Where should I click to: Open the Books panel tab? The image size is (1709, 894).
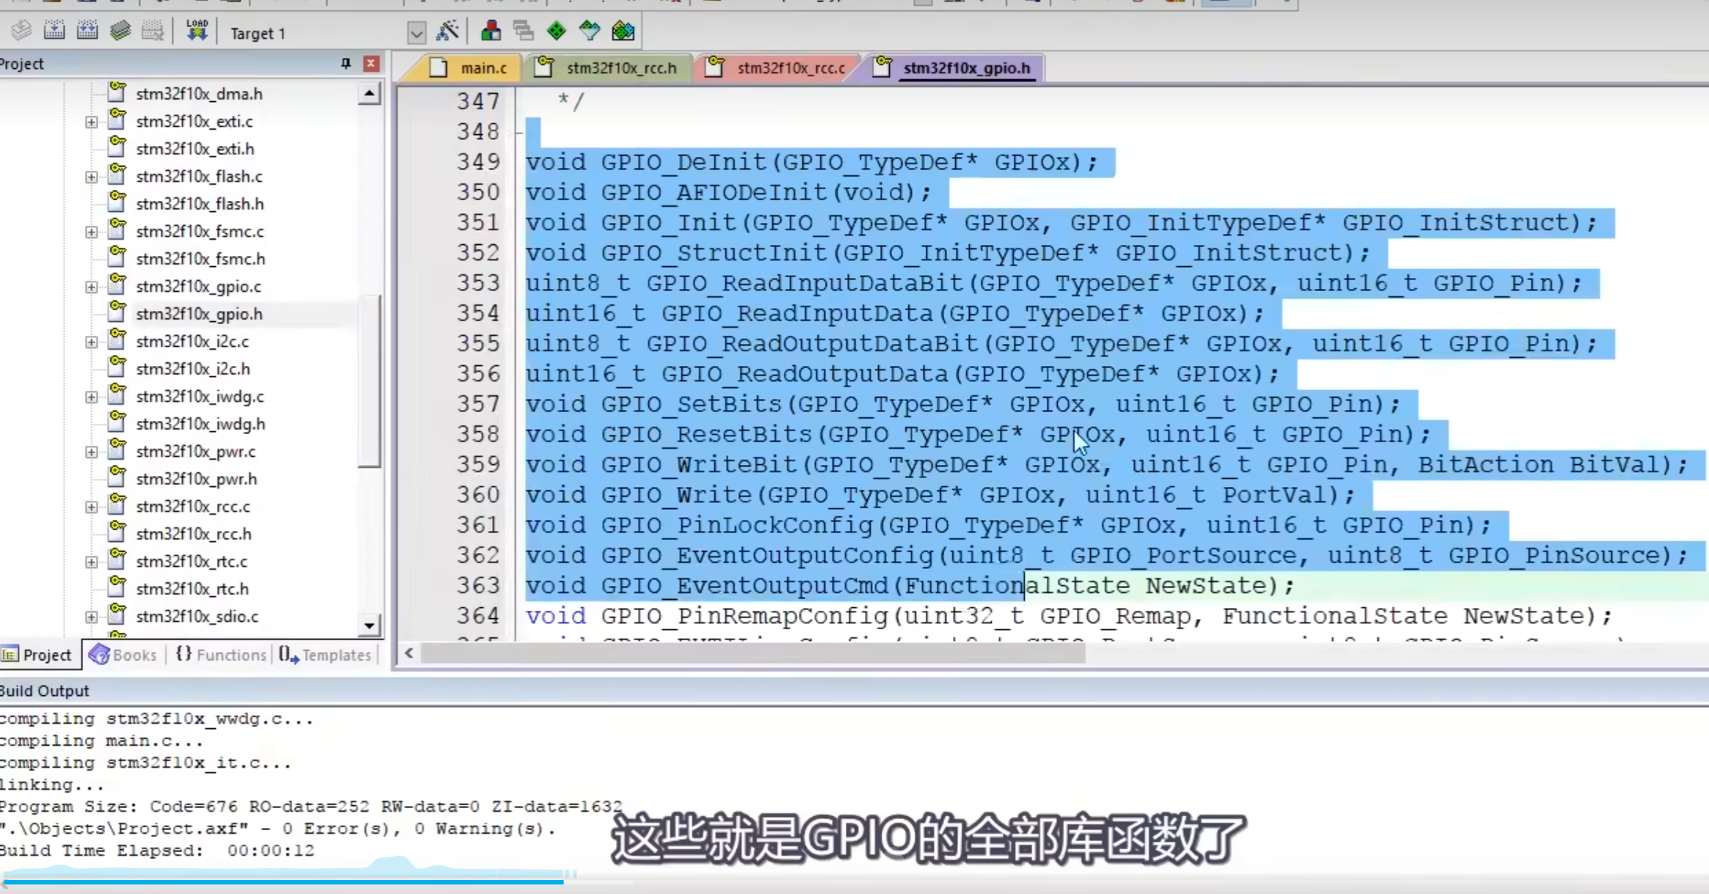123,655
